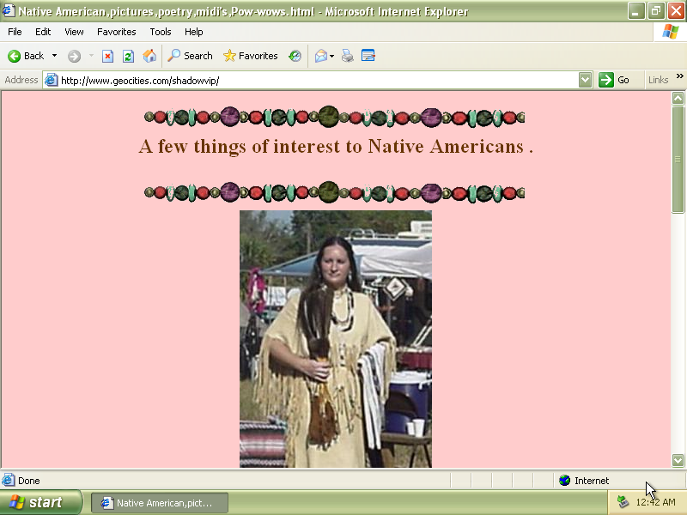Open the View menu
This screenshot has width=687, height=515.
(x=74, y=32)
